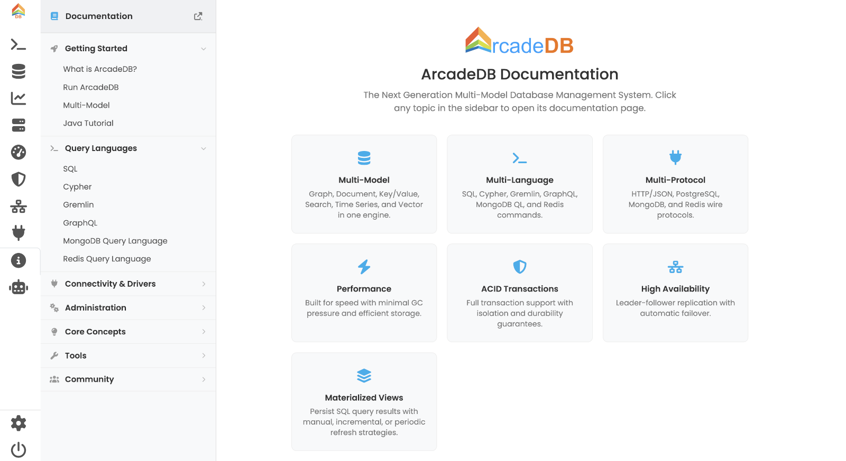The image size is (846, 461).
Task: Open the shield security icon in rail
Action: (x=19, y=179)
